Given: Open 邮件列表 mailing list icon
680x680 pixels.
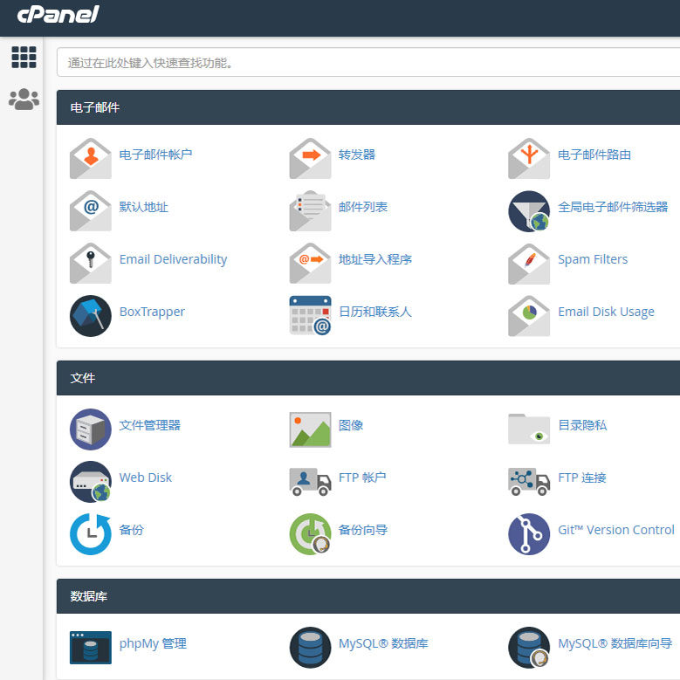Looking at the screenshot, I should click(310, 210).
